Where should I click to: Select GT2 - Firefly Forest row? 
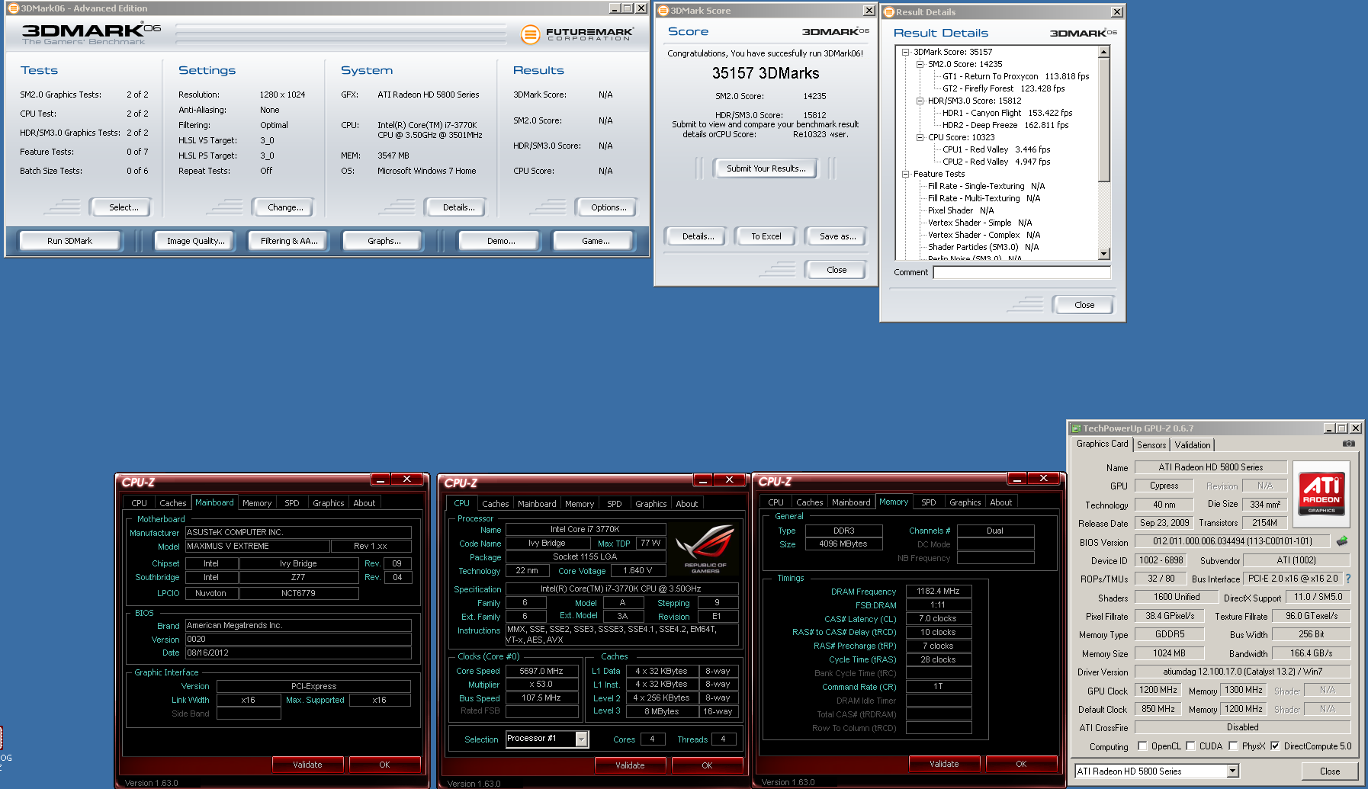(1004, 88)
